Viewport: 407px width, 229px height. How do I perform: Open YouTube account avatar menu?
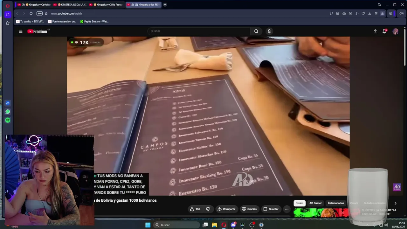point(396,31)
